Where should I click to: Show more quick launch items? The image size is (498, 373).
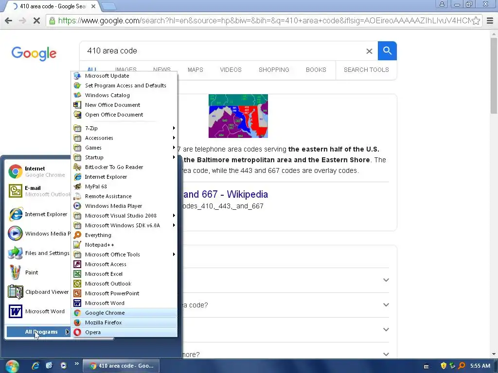(x=76, y=364)
